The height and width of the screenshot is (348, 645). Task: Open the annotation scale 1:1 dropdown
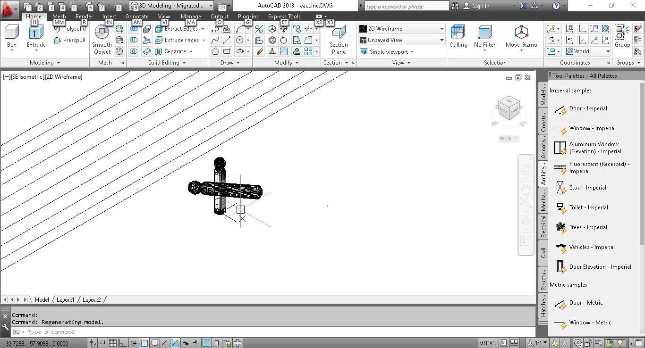[x=538, y=343]
